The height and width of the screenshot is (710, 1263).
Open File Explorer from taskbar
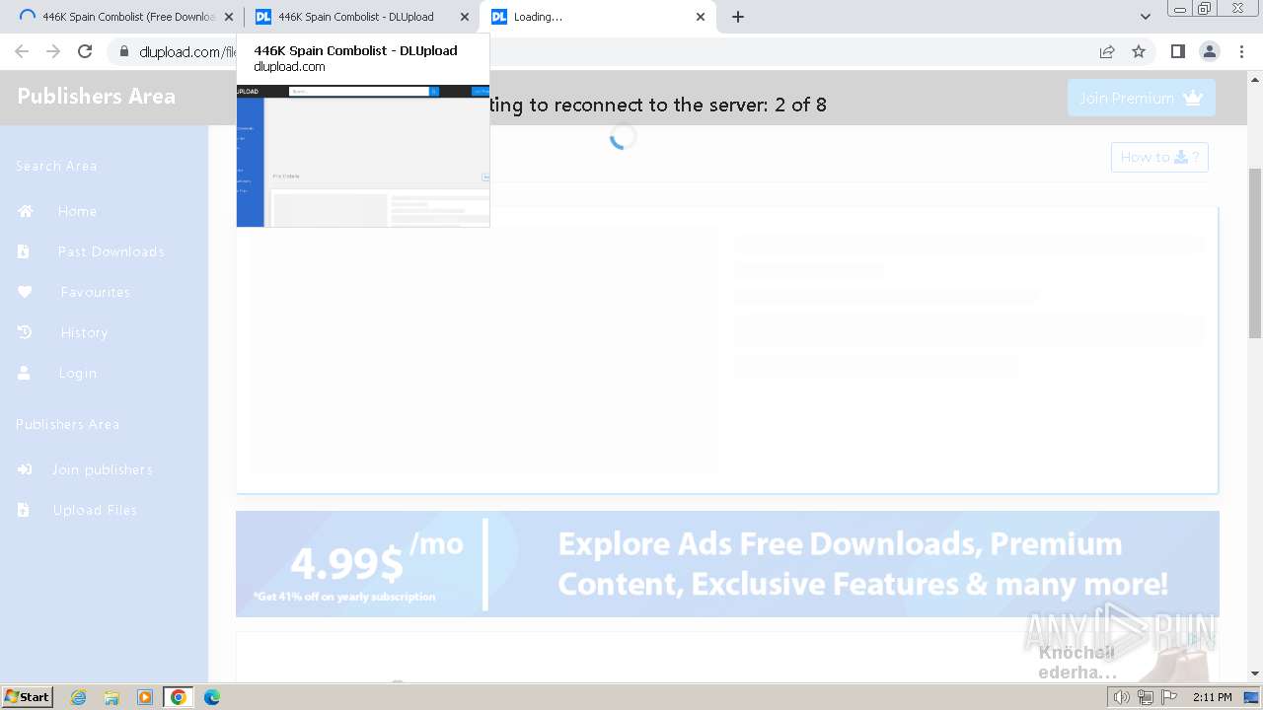[x=111, y=697]
